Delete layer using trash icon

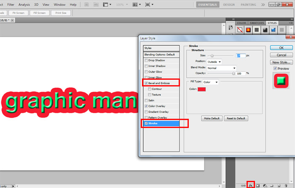[x=286, y=185]
